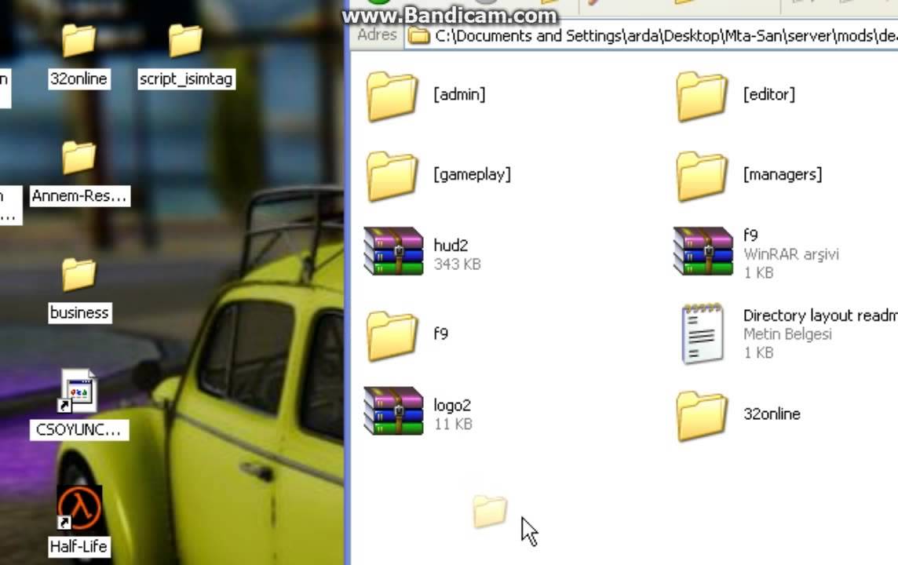Image resolution: width=898 pixels, height=565 pixels.
Task: Select the [editor] folder icon
Action: pyautogui.click(x=702, y=97)
